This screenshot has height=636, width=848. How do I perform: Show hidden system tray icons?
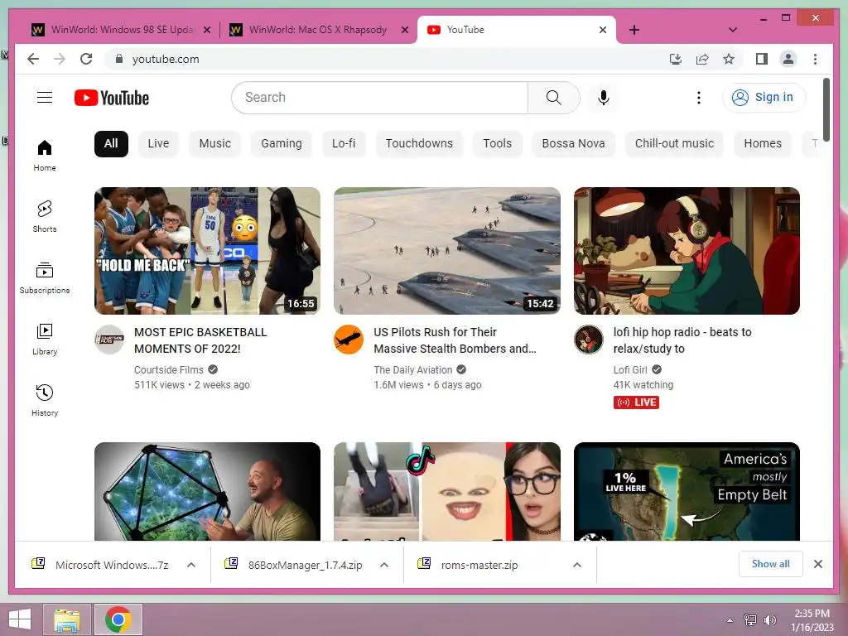pos(730,620)
